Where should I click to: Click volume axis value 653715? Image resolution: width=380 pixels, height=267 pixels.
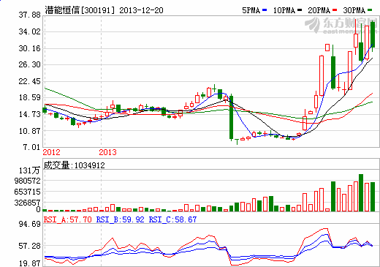click(x=27, y=192)
